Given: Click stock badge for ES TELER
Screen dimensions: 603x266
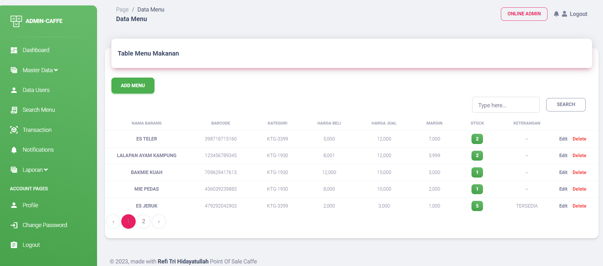Looking at the screenshot, I should coord(477,139).
